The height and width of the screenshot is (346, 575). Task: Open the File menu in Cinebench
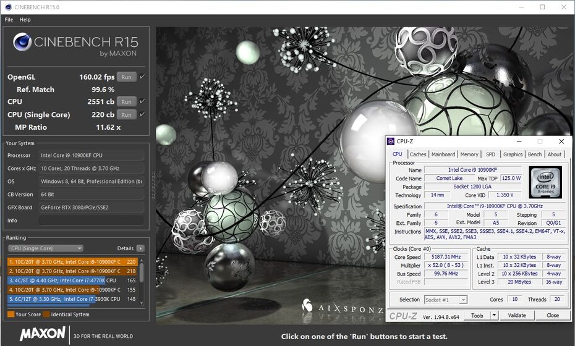point(9,19)
